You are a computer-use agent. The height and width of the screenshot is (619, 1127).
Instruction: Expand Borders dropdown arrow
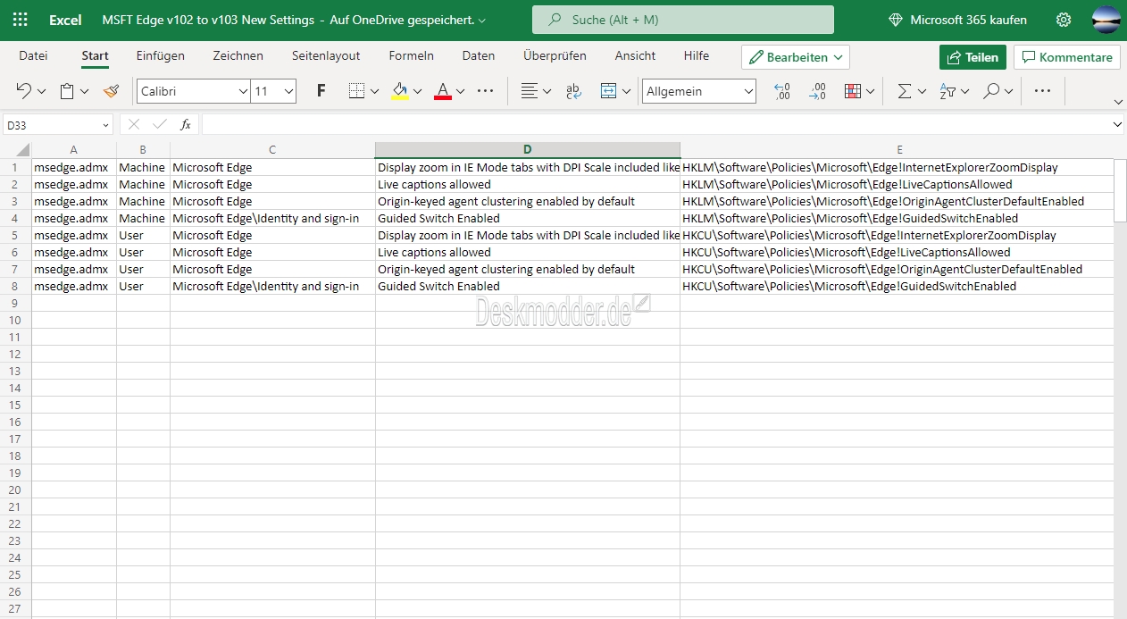point(374,91)
